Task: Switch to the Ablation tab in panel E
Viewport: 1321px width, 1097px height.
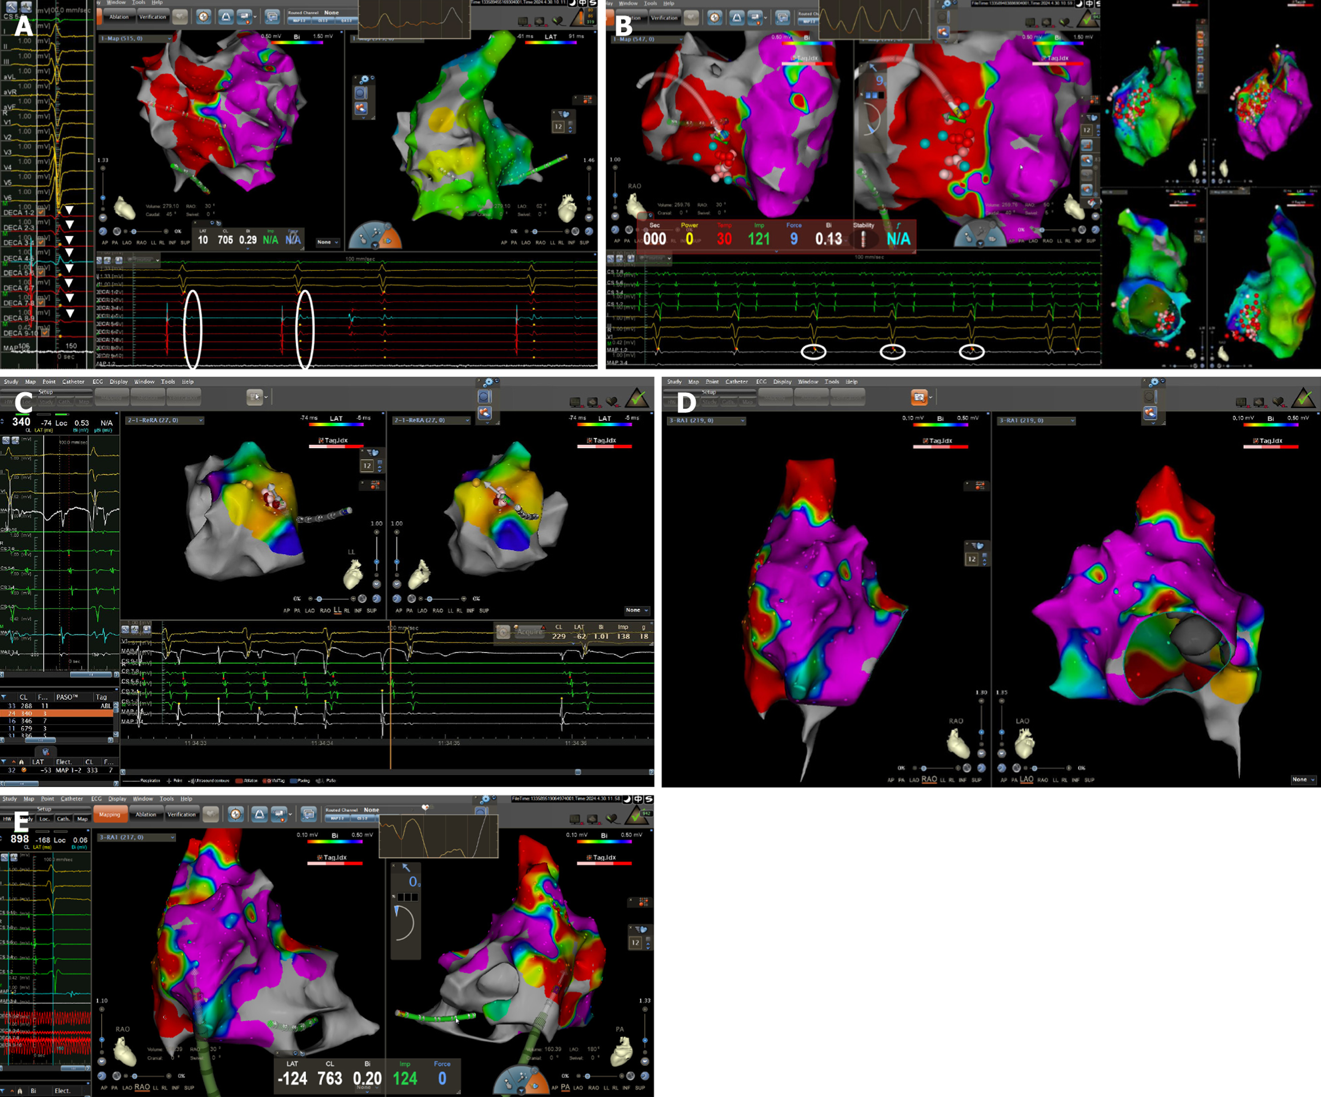Action: pyautogui.click(x=145, y=815)
